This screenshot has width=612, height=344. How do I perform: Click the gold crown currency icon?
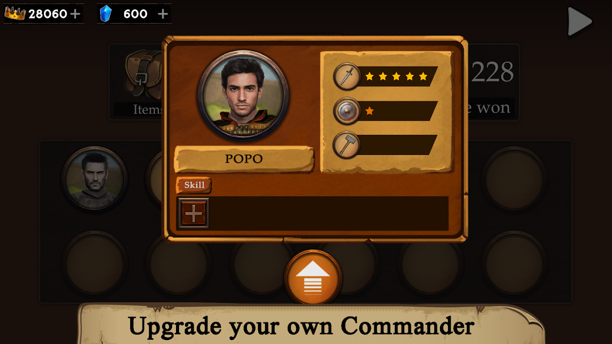tap(15, 13)
